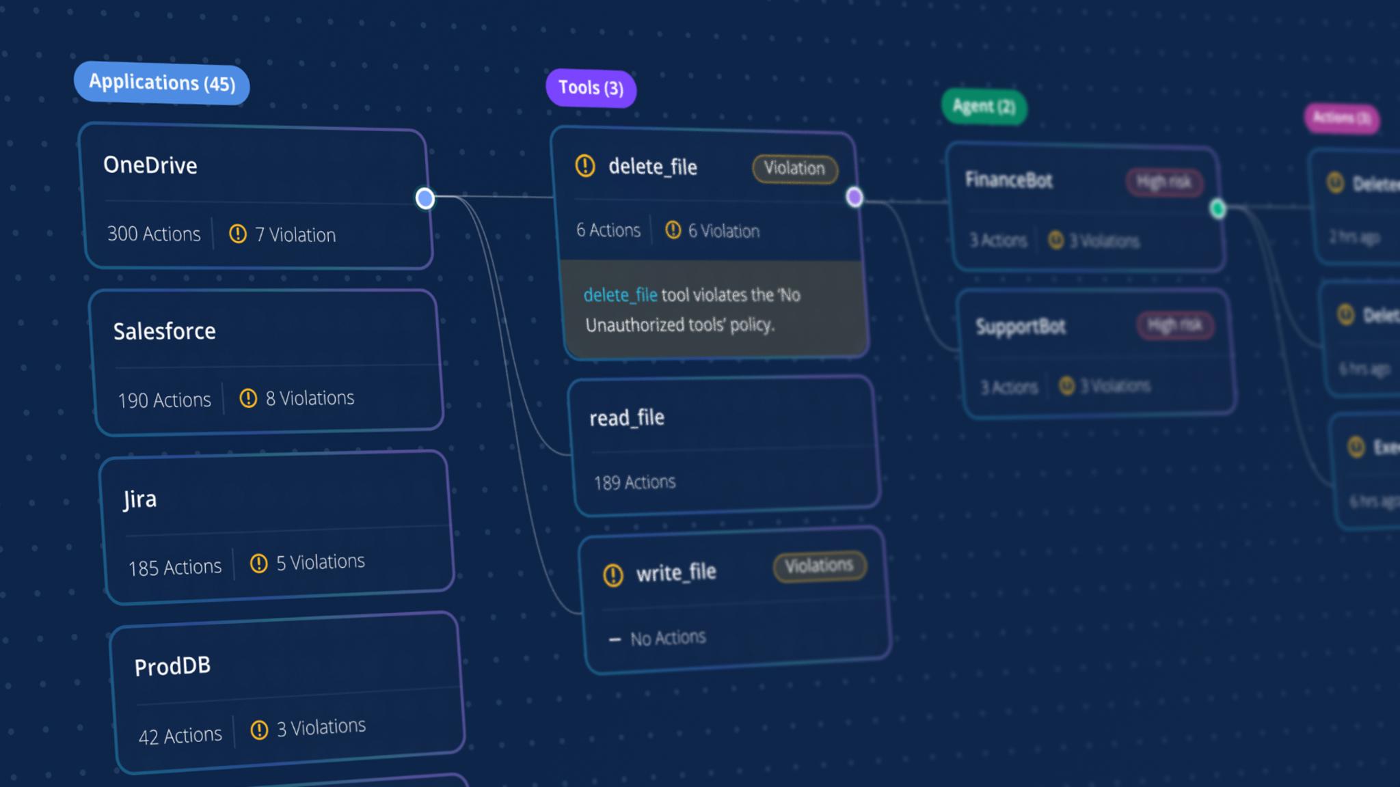Select the ProdDB application card
This screenshot has height=787, width=1400.
287,693
